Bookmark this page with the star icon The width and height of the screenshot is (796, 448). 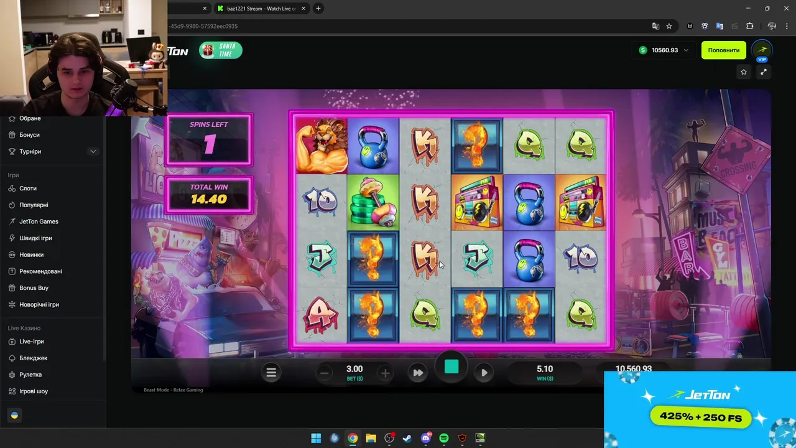pos(669,26)
